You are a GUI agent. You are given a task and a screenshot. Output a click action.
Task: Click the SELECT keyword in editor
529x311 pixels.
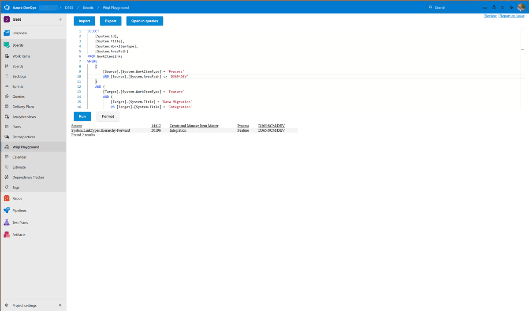point(93,31)
